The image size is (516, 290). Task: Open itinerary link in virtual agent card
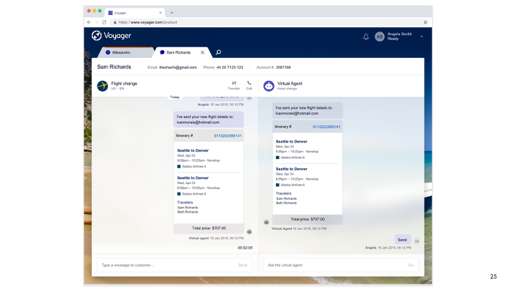(x=327, y=127)
